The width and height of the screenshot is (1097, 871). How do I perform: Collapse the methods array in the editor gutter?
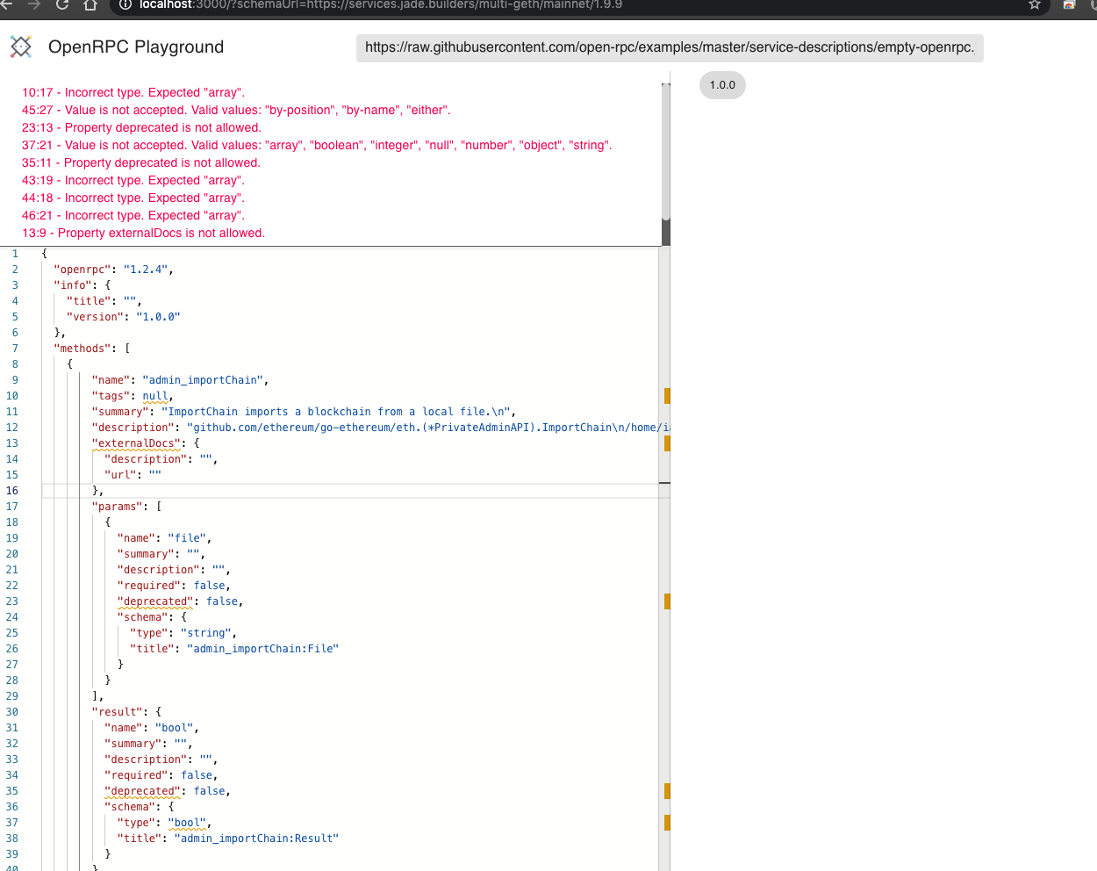31,348
